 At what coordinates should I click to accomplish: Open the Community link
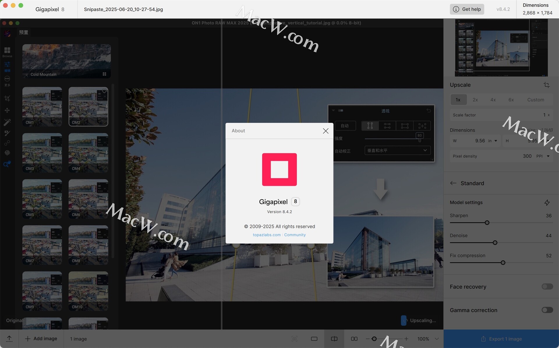click(x=295, y=235)
